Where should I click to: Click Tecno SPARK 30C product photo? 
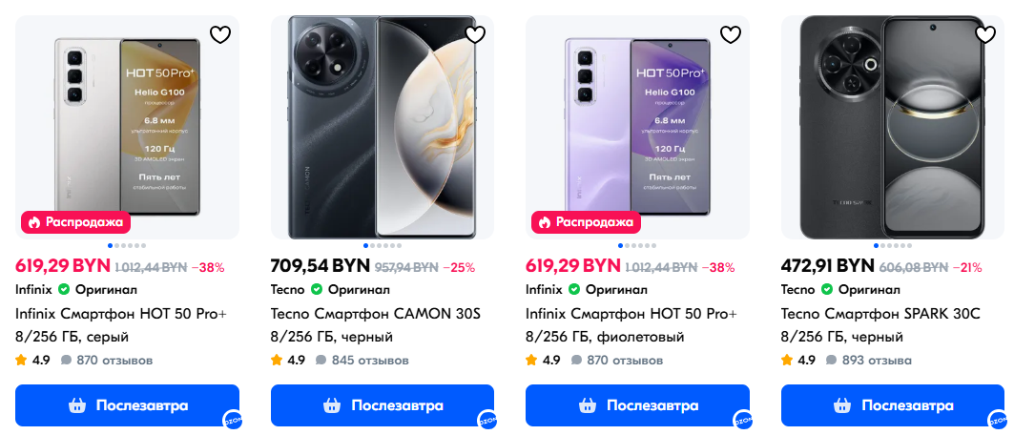tap(893, 127)
